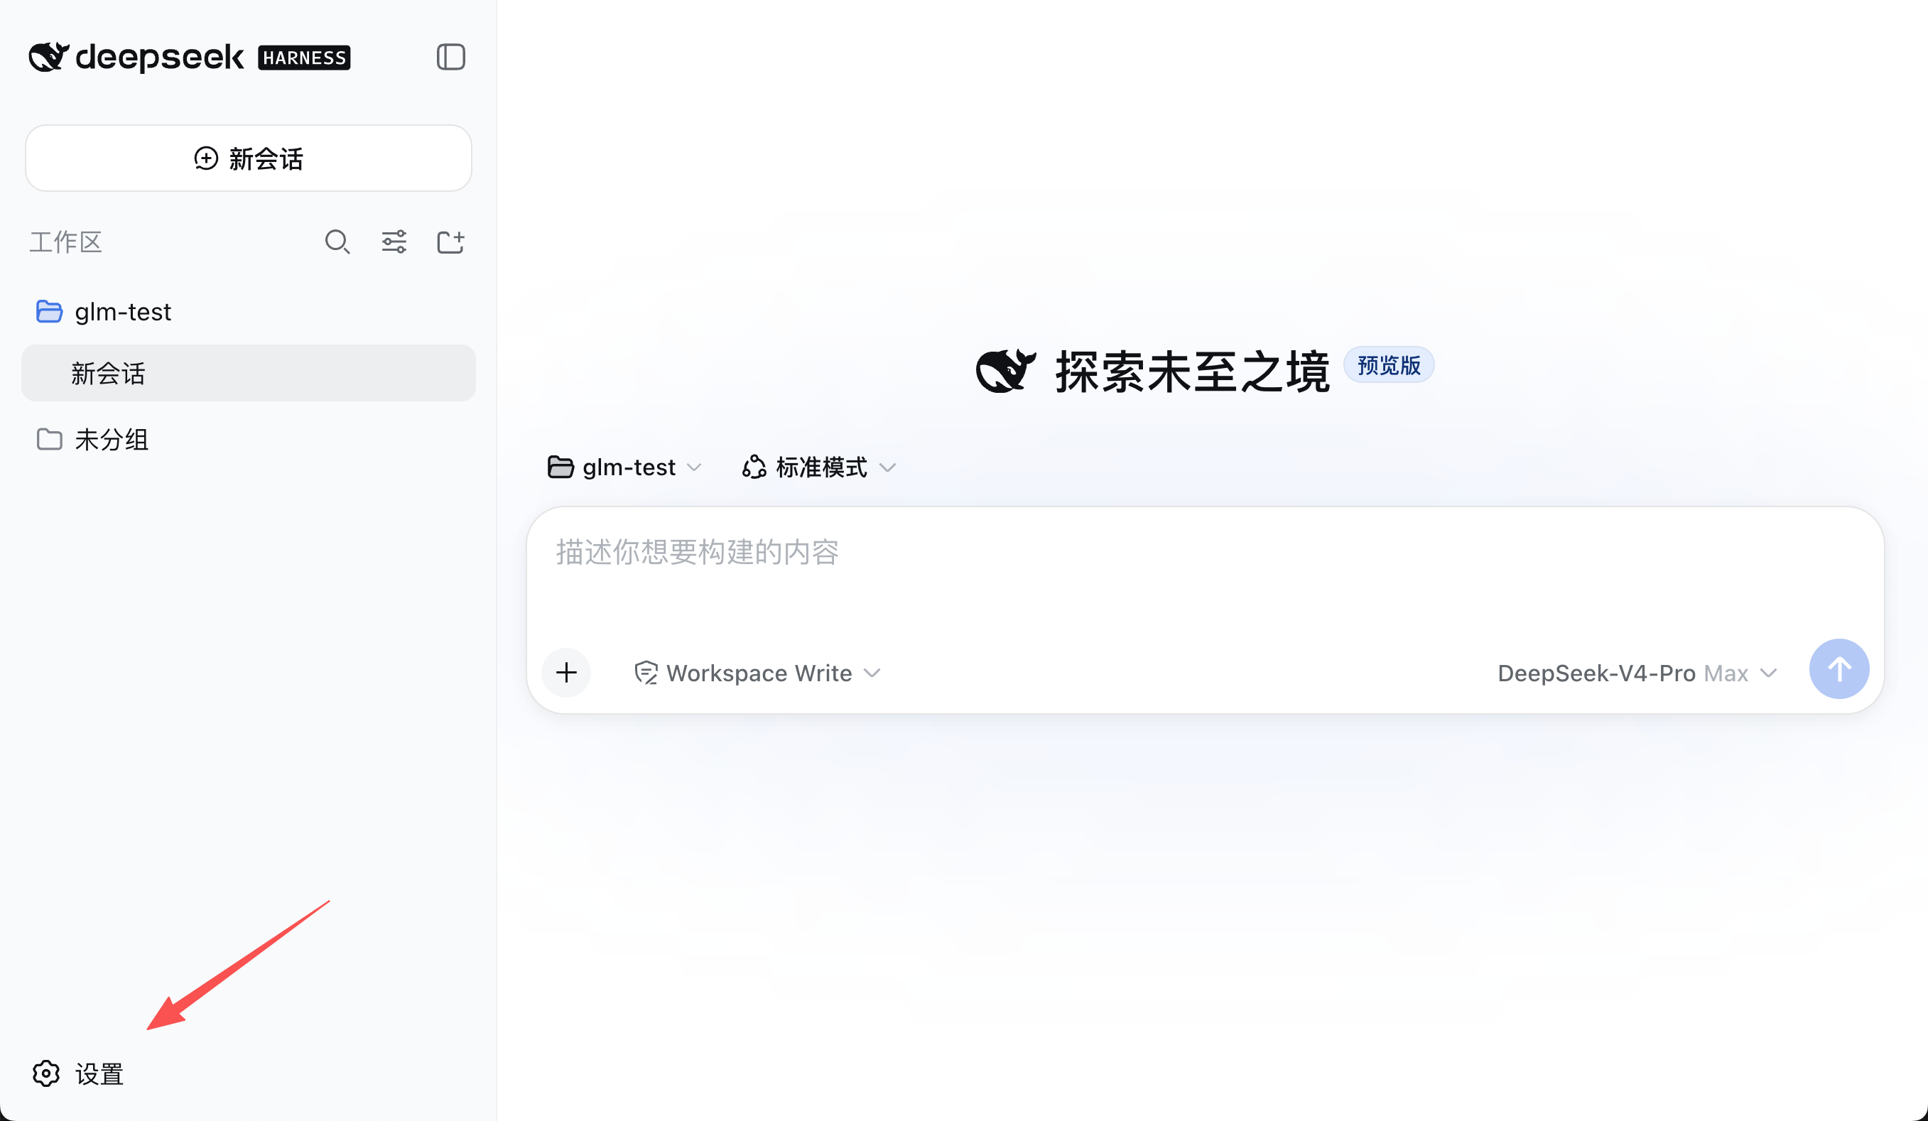Click the plus attachment button
The height and width of the screenshot is (1121, 1928).
tap(566, 673)
